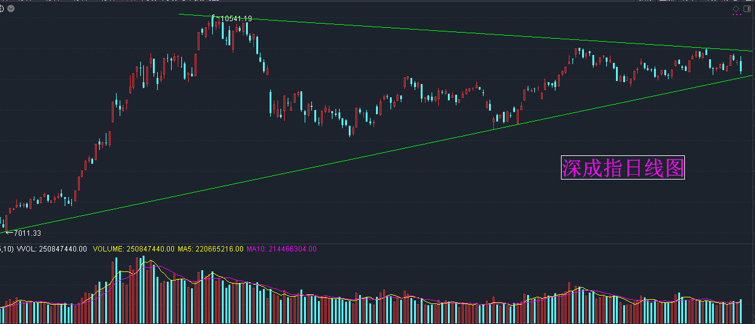Image resolution: width=755 pixels, height=324 pixels.
Task: Click the last volume bar on the right edge
Action: (741, 311)
